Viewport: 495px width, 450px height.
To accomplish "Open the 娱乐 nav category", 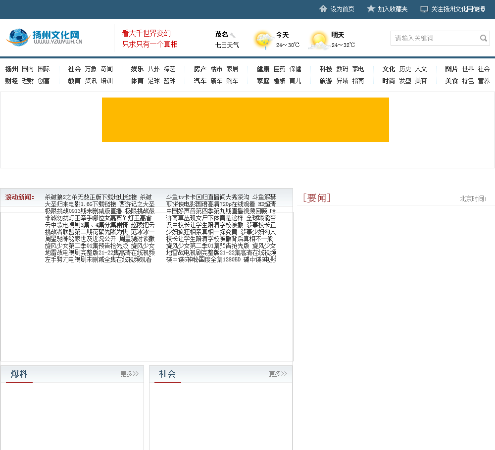I will [137, 69].
